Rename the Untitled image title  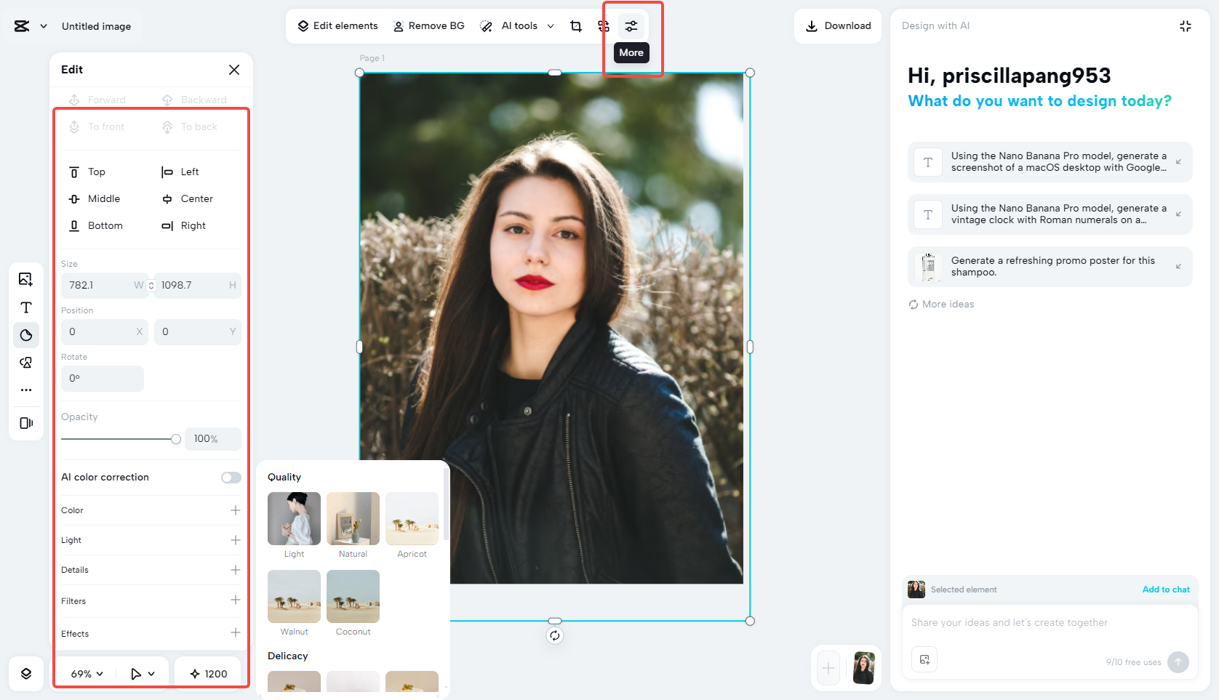pos(96,26)
